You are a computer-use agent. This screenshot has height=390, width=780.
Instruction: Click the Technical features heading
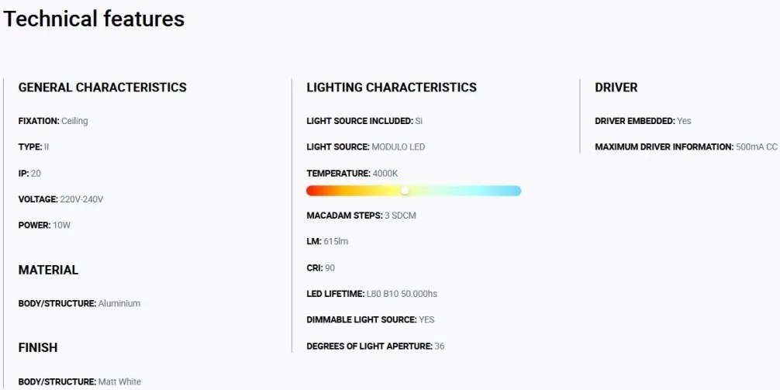94,19
